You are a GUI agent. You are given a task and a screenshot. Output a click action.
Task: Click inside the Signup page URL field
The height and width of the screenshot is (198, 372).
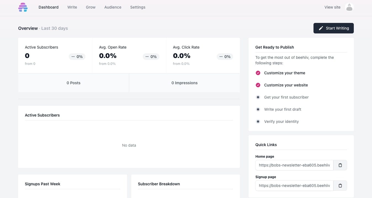294,185
